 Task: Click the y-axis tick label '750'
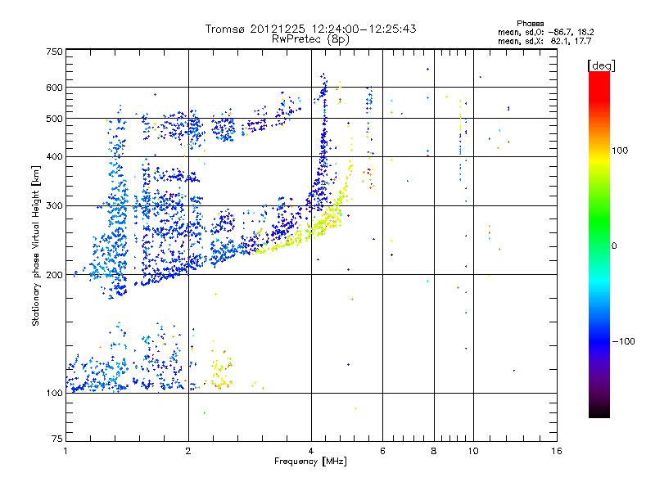54,52
